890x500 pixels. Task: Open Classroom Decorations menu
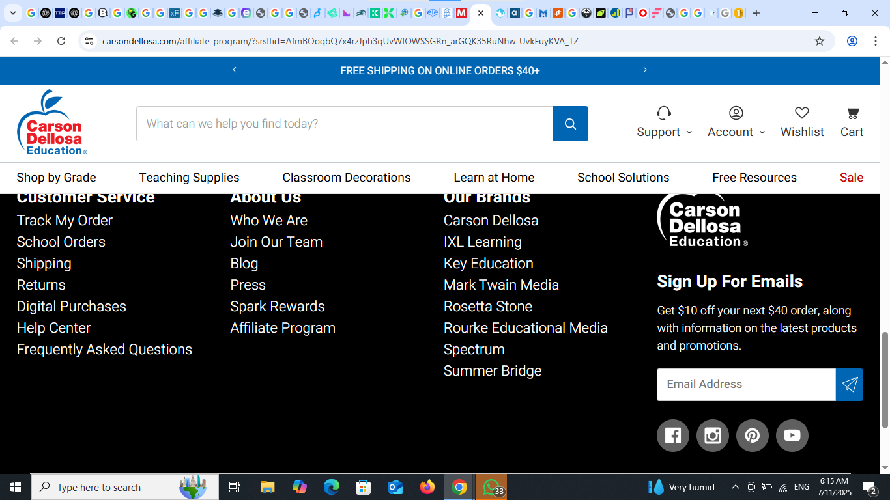[347, 178]
